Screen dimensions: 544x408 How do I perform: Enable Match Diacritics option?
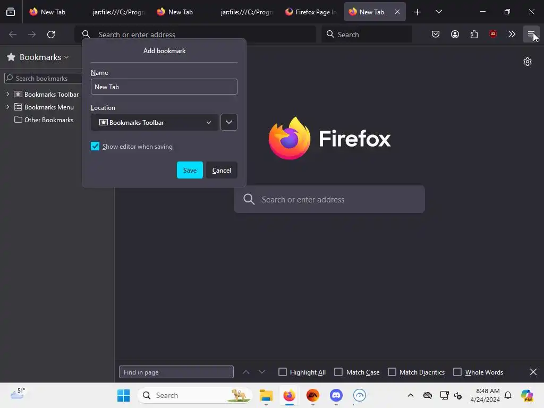pyautogui.click(x=392, y=372)
